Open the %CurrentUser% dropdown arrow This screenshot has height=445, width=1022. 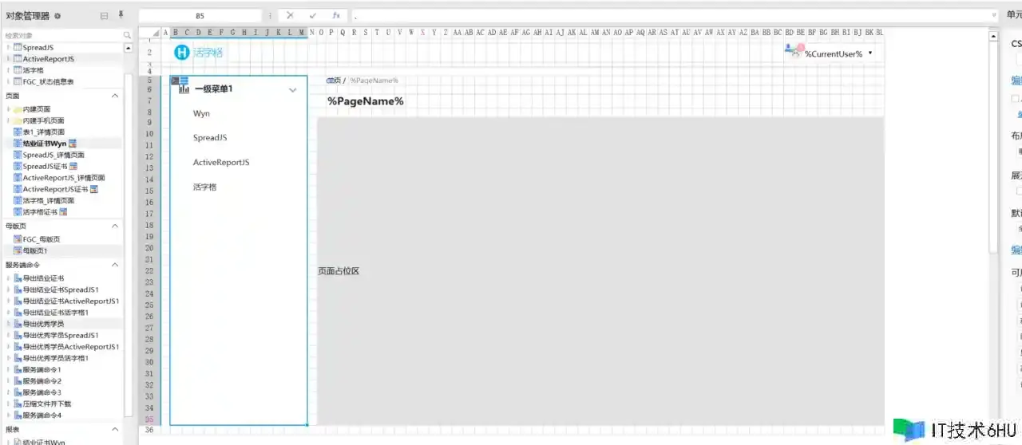tap(869, 53)
